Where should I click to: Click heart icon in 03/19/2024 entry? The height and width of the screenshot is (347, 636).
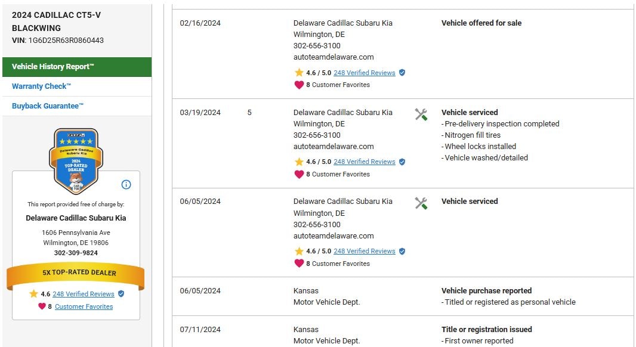pyautogui.click(x=299, y=174)
